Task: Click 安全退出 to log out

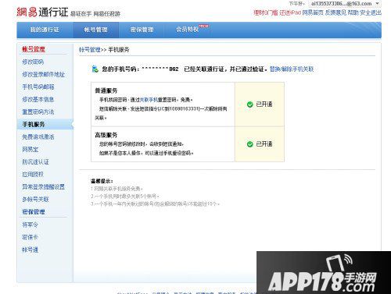Action: click(x=371, y=12)
